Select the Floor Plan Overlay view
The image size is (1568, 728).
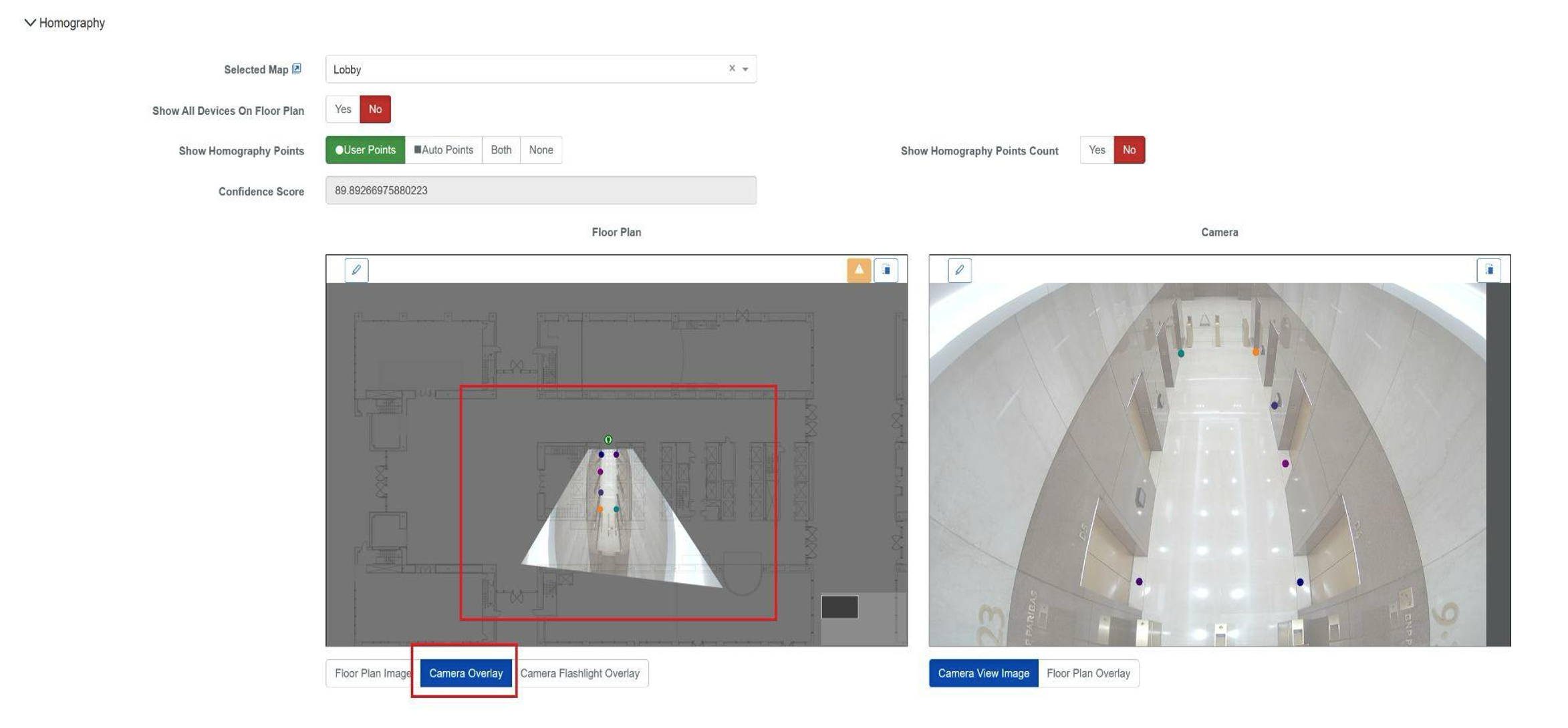(x=1088, y=673)
